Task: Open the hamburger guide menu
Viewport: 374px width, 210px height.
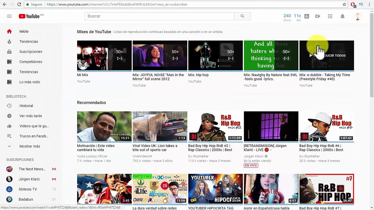Action: pyautogui.click(x=9, y=16)
